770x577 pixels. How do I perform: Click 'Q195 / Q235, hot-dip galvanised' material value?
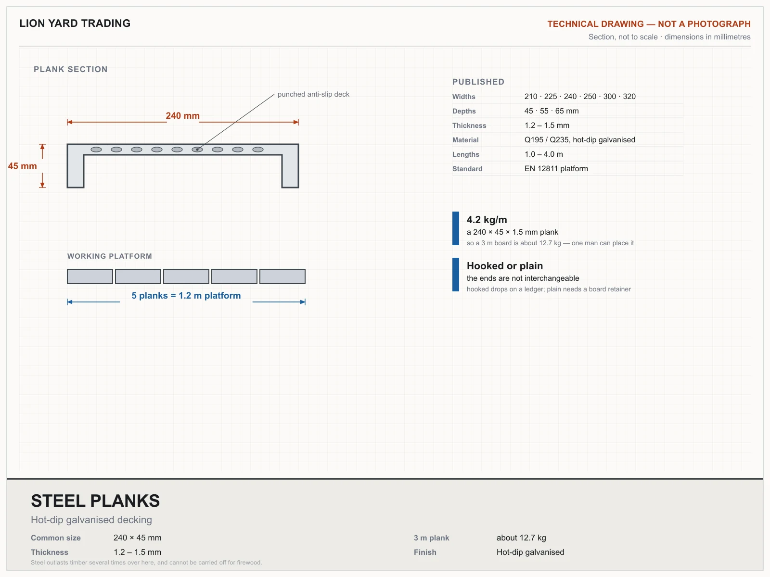coord(580,140)
